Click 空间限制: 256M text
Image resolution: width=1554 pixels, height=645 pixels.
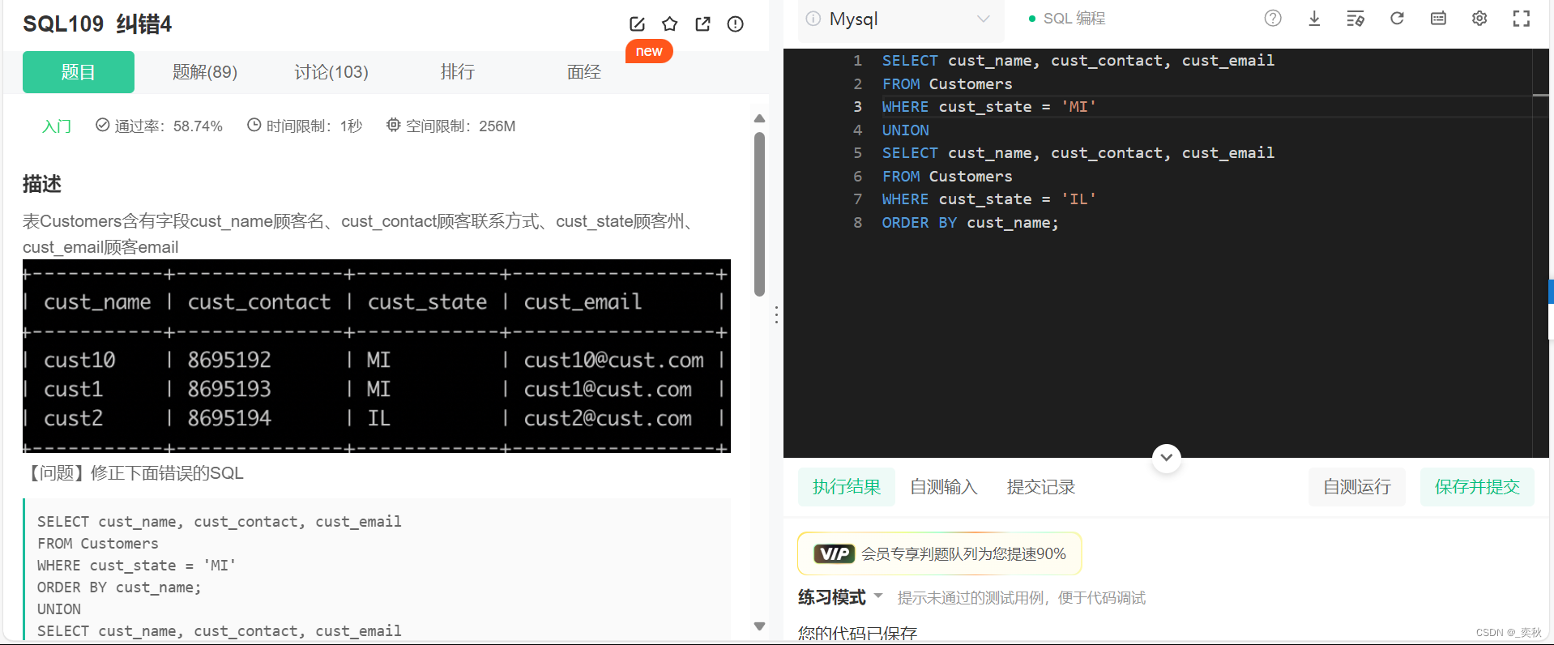(460, 126)
